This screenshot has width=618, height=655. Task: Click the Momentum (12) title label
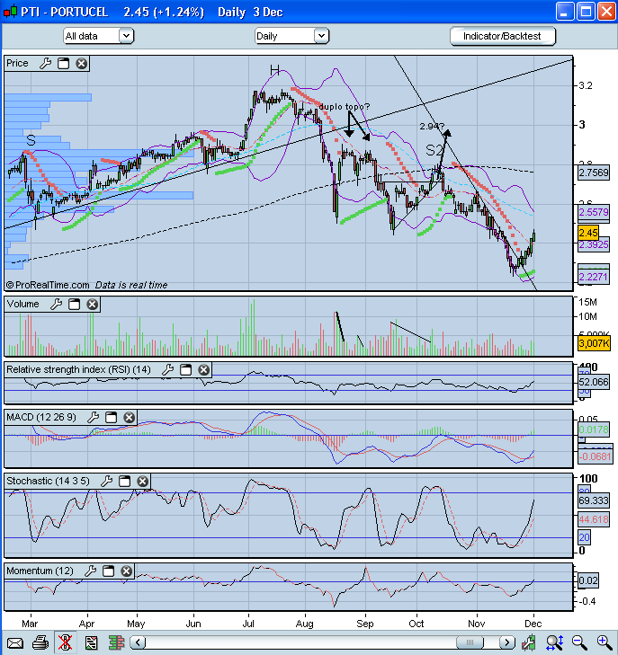40,571
